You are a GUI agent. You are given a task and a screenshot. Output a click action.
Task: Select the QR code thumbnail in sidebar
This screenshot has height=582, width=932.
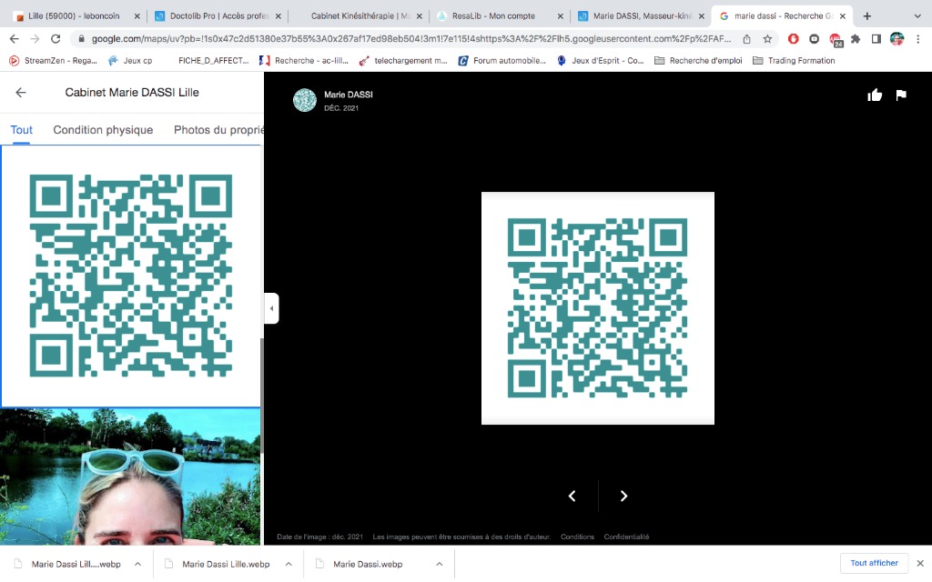[x=130, y=276]
